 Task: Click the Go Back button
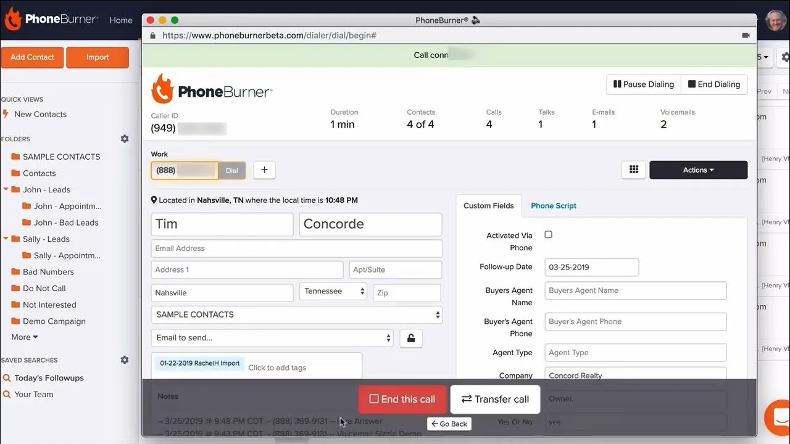click(449, 424)
